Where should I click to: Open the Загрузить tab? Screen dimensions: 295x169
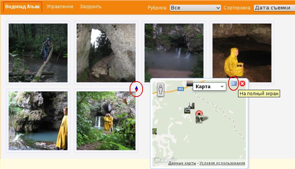91,7
